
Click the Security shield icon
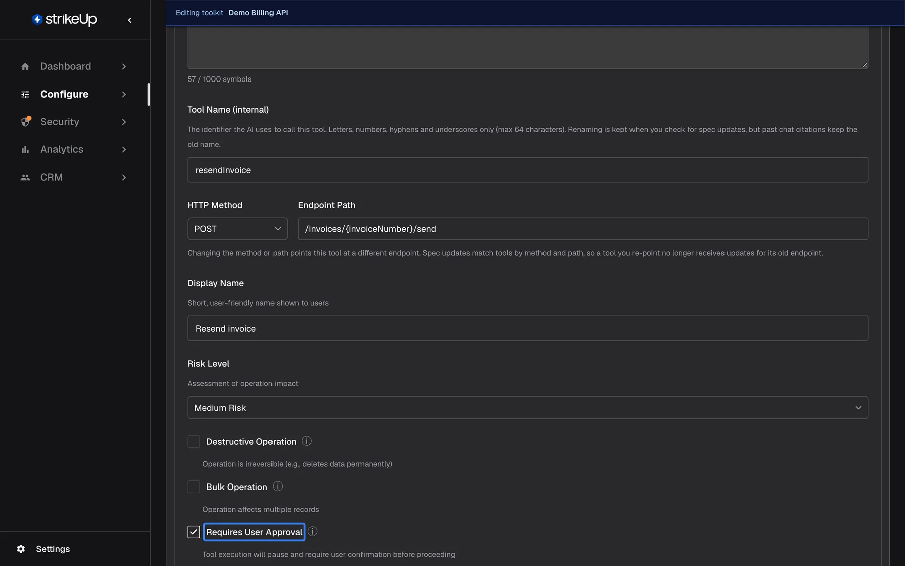[25, 122]
